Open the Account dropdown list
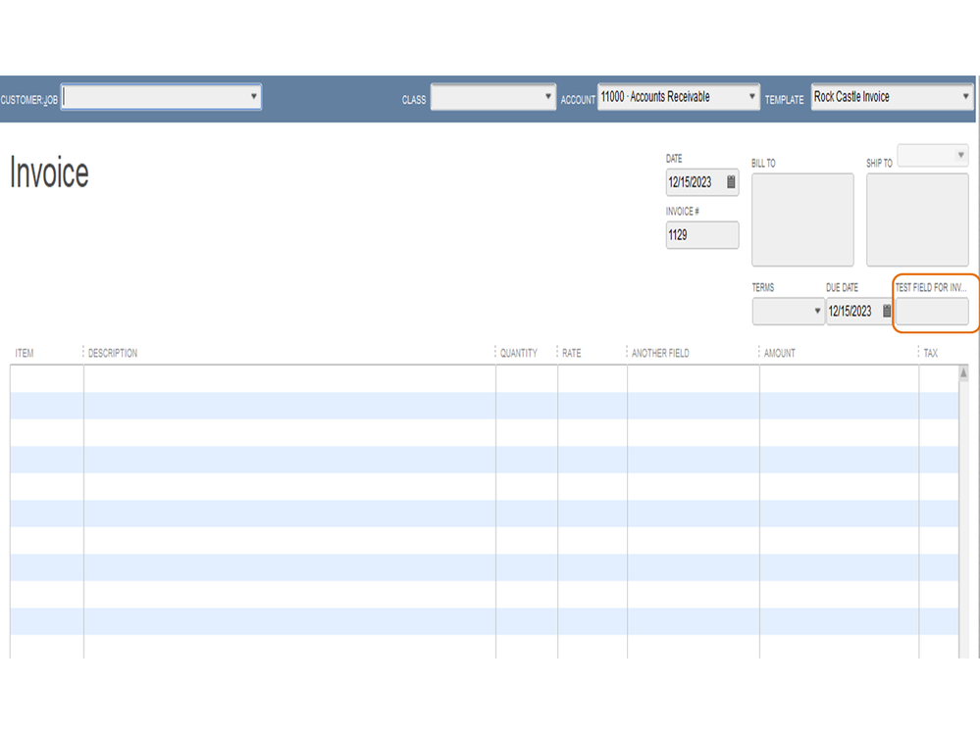 (x=751, y=97)
